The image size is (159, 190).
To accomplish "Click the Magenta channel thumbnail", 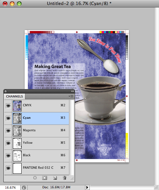I will click(x=17, y=131).
